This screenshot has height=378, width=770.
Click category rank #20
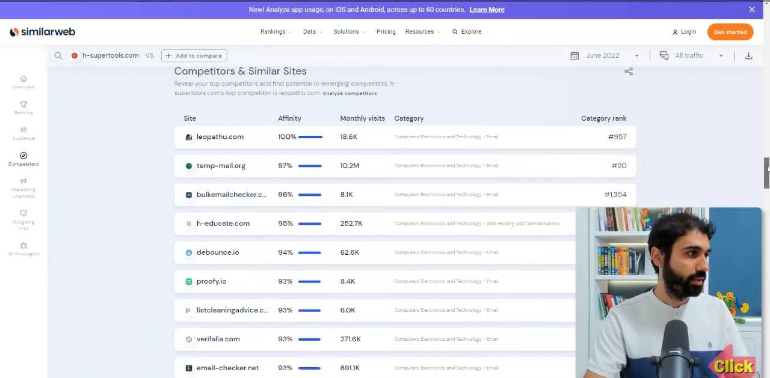tap(619, 166)
